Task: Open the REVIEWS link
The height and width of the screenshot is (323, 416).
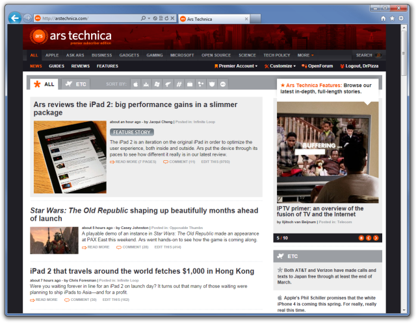Action: 81,66
